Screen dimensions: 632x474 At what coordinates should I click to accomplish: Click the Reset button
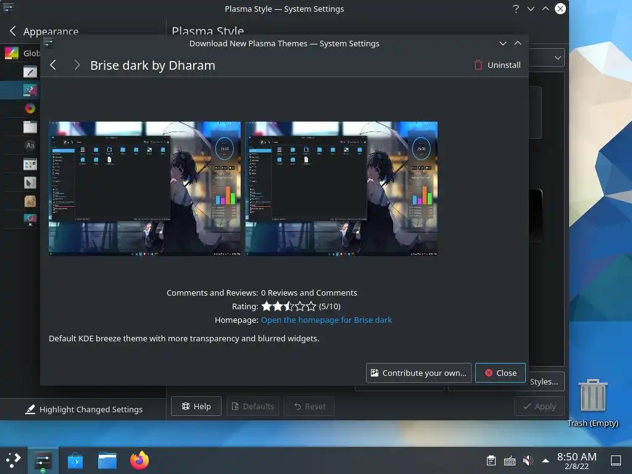click(x=310, y=406)
